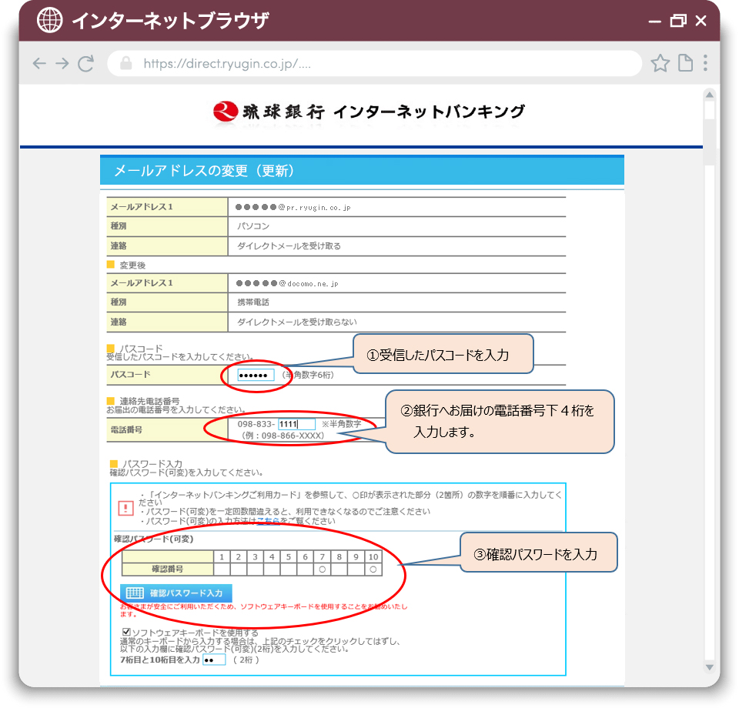Screen dimensions: 739x708
Task: Click the red exclamation warning icon
Action: point(125,508)
